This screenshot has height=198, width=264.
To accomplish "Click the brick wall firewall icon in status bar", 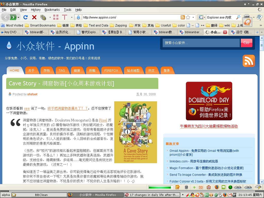I will click(201, 187).
